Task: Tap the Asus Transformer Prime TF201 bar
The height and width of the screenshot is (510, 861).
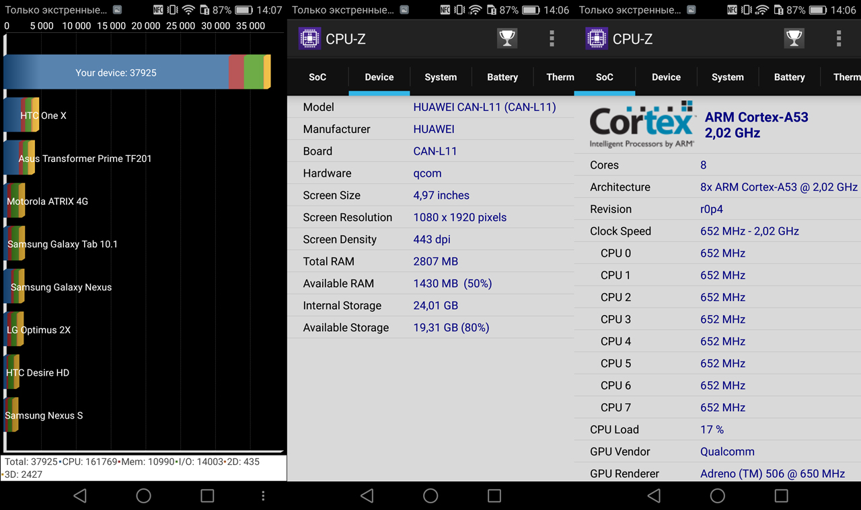Action: [x=20, y=158]
